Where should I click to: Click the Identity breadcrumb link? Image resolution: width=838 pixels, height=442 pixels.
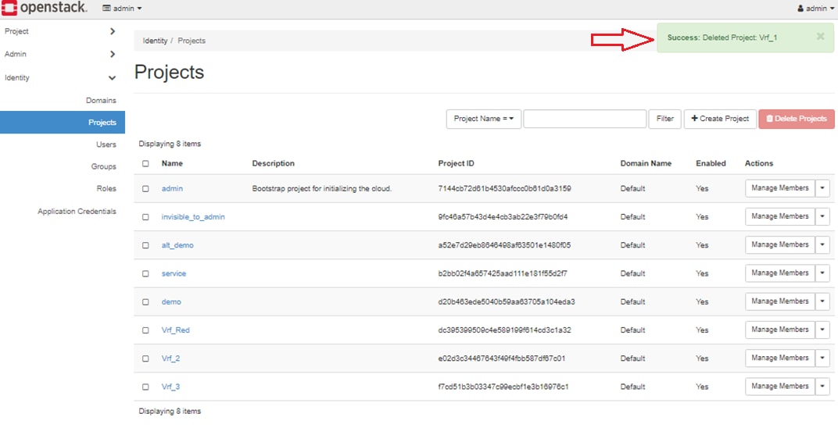pyautogui.click(x=155, y=41)
